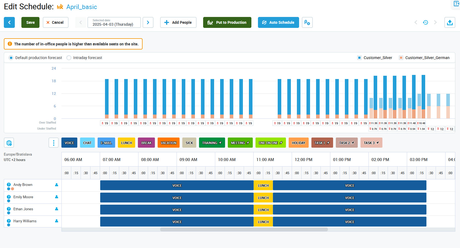Click the timezone globe icon
The image size is (460, 248).
click(9, 143)
